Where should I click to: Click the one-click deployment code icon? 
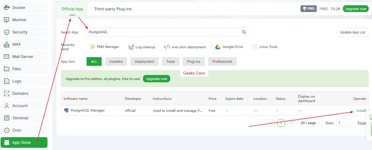(167, 47)
